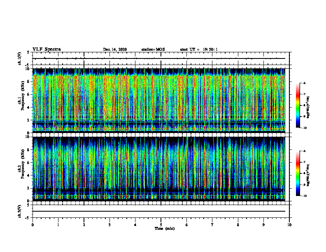Click the '9' tick on the time axis

[x=263, y=225]
